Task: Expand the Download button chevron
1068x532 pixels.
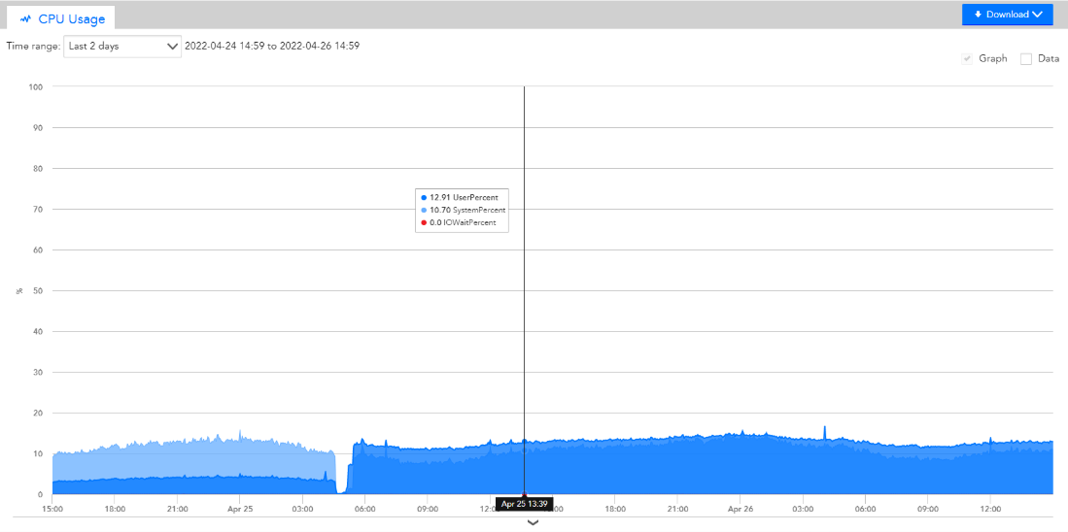Action: click(x=1038, y=15)
